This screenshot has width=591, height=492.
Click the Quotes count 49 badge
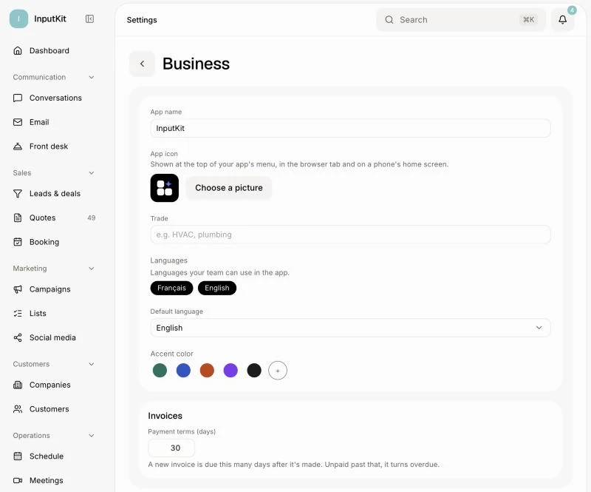point(91,218)
